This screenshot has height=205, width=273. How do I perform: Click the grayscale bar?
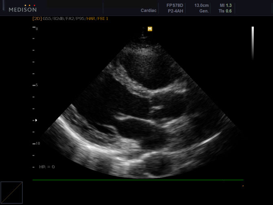point(253,43)
